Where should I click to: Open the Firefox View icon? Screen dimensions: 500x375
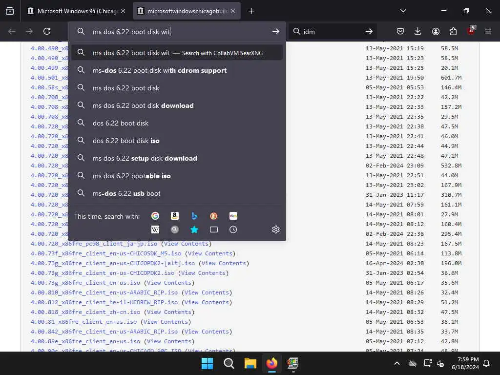[10, 11]
